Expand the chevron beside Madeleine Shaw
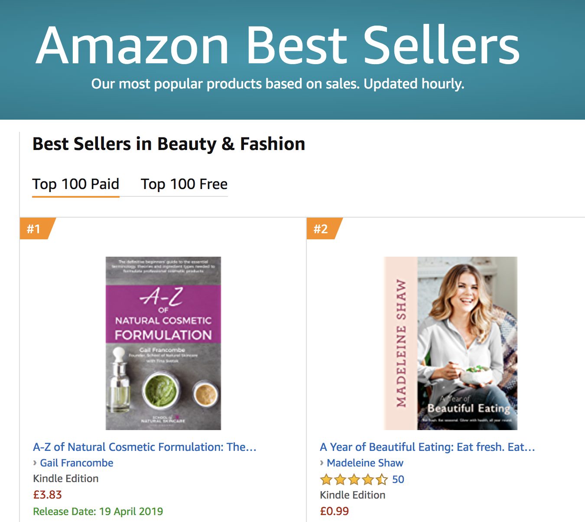Viewport: 585px width, 522px height. [322, 463]
